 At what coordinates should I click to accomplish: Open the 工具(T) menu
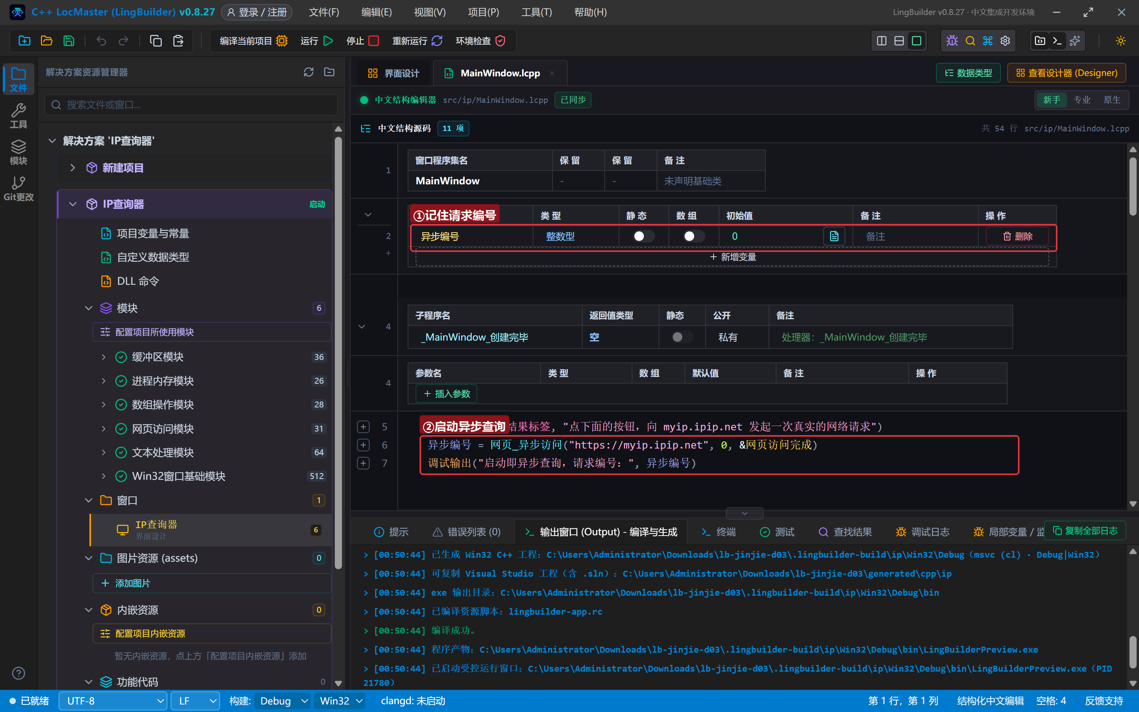click(x=537, y=12)
